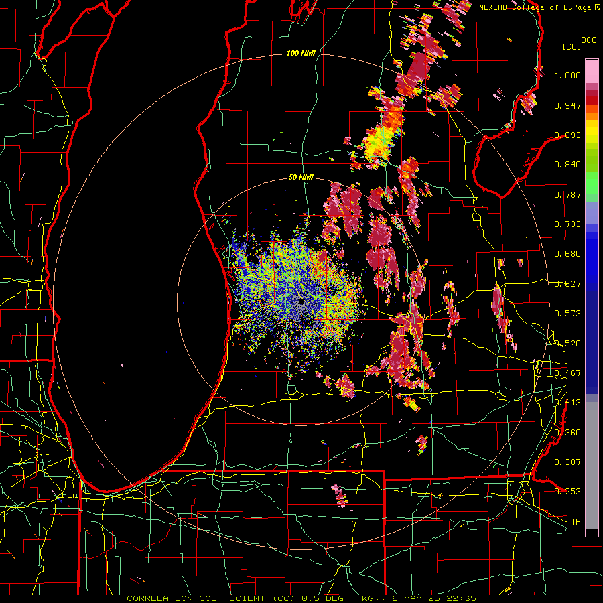Click the 0.307 scale value
Viewport: 603px width, 603px height.
tap(567, 462)
